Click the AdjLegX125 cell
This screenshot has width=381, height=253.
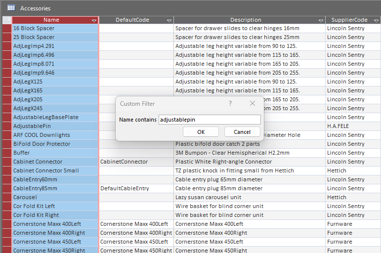(55, 82)
